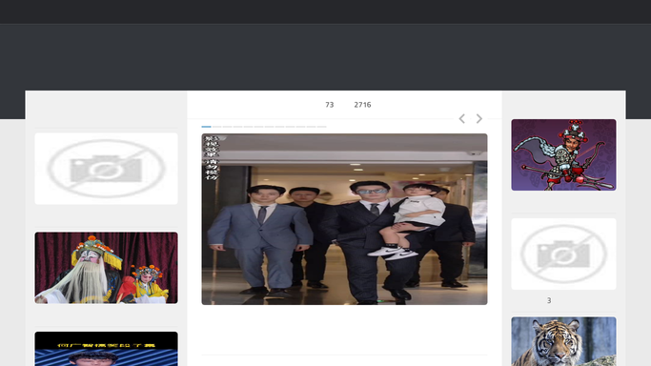The height and width of the screenshot is (366, 651).
Task: Open the Peking opera performers thumbnail
Action: point(107,268)
